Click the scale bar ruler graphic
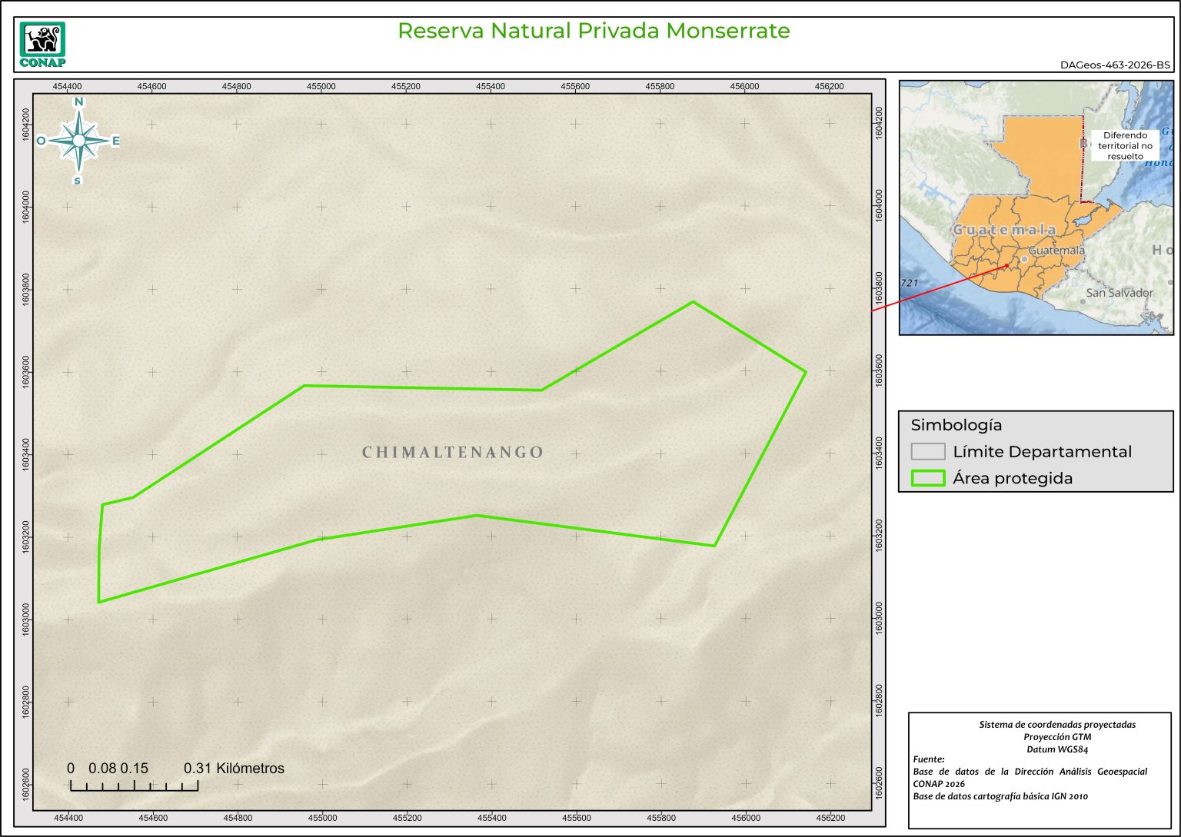 pos(134,786)
